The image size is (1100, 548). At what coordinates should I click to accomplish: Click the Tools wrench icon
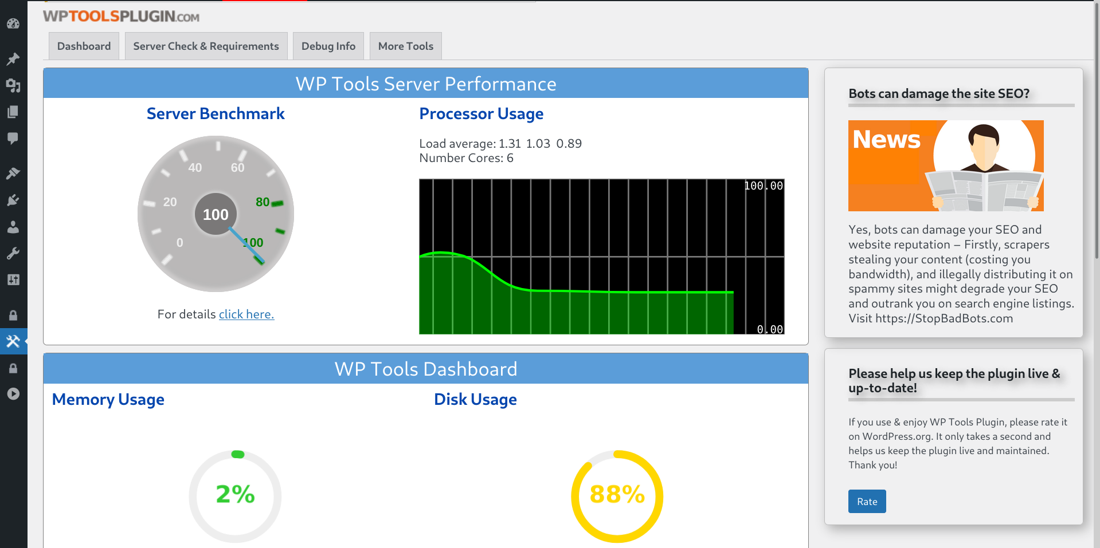14,253
